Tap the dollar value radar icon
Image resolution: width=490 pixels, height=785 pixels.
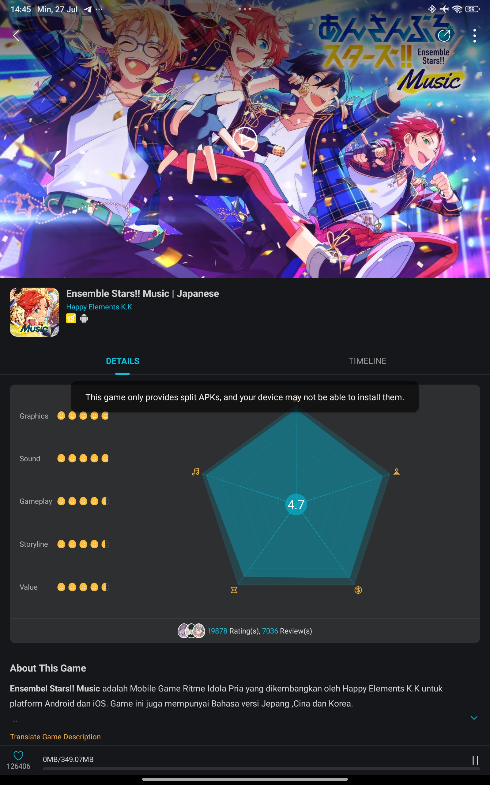(358, 590)
